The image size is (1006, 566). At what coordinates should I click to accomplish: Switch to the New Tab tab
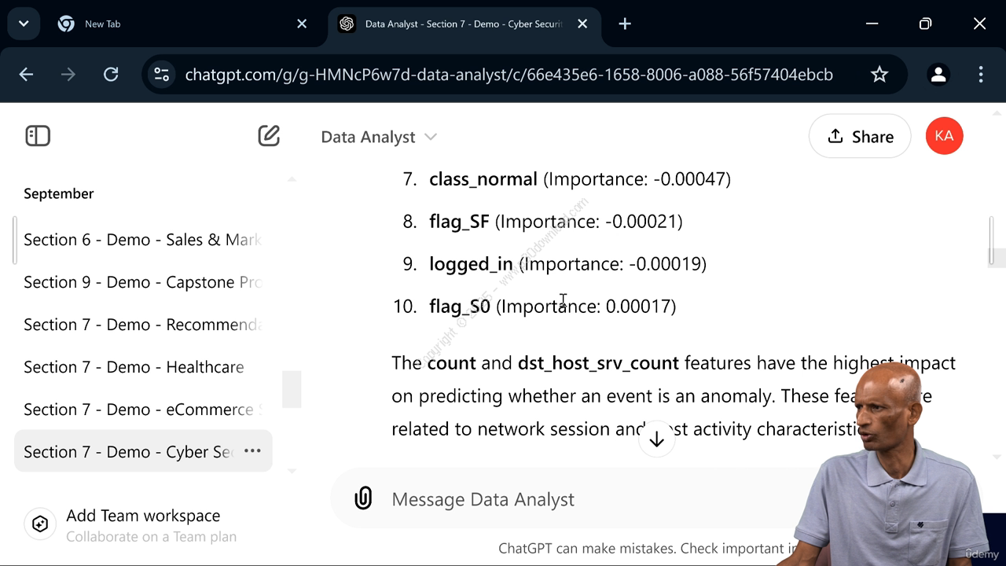point(182,24)
